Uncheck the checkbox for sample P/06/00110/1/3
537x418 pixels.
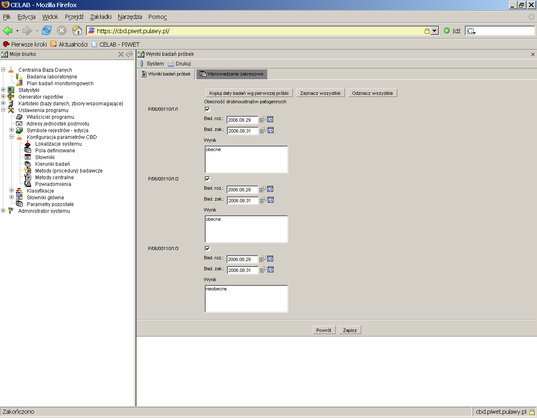coord(207,248)
